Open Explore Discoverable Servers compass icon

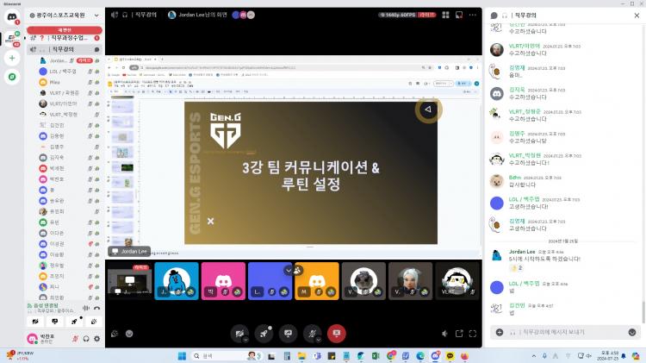[12, 77]
